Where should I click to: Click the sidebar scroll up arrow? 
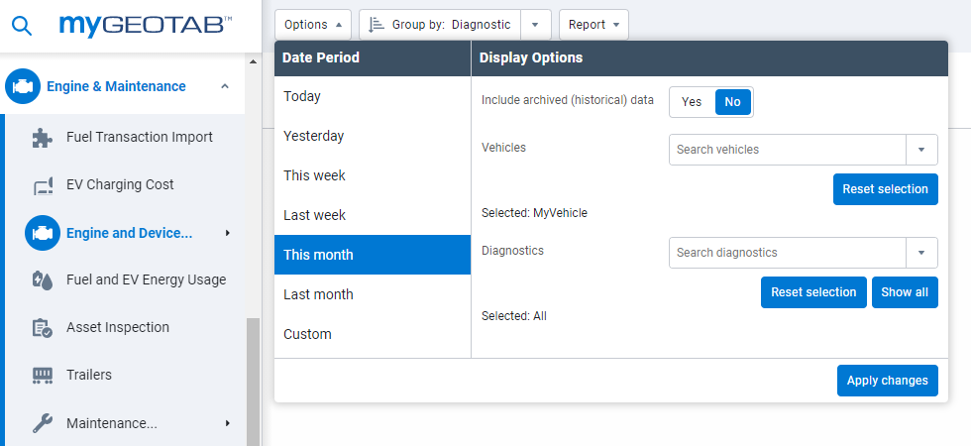(253, 61)
